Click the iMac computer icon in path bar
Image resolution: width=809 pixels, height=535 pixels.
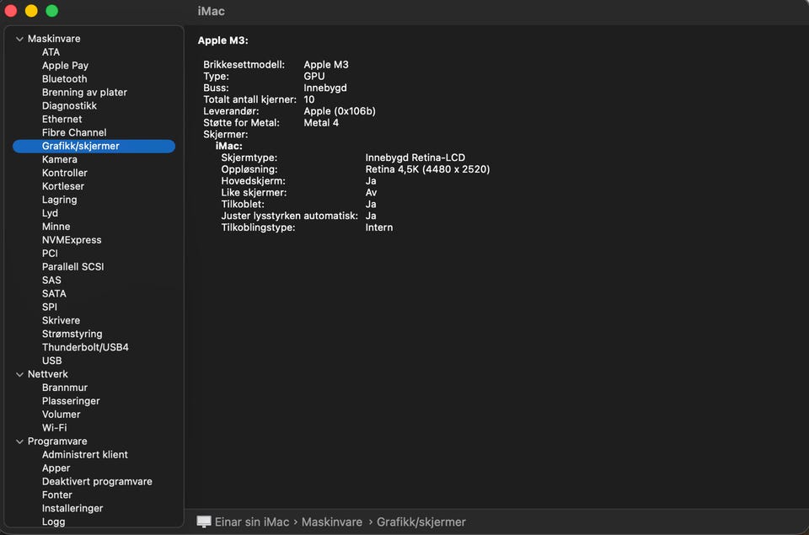(204, 522)
